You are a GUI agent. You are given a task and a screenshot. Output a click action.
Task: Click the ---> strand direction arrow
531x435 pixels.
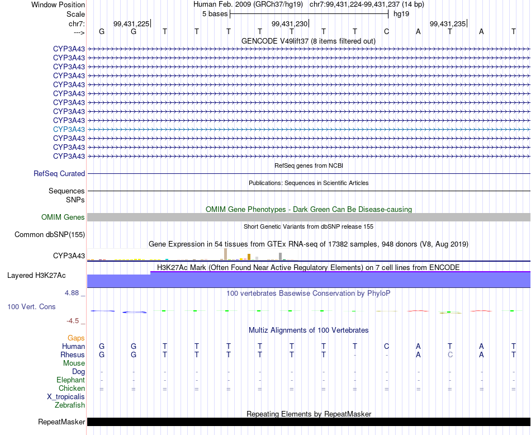79,32
